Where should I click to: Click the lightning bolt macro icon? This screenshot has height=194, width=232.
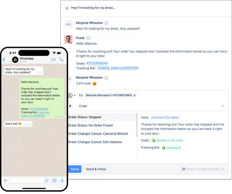pyautogui.click(x=70, y=106)
